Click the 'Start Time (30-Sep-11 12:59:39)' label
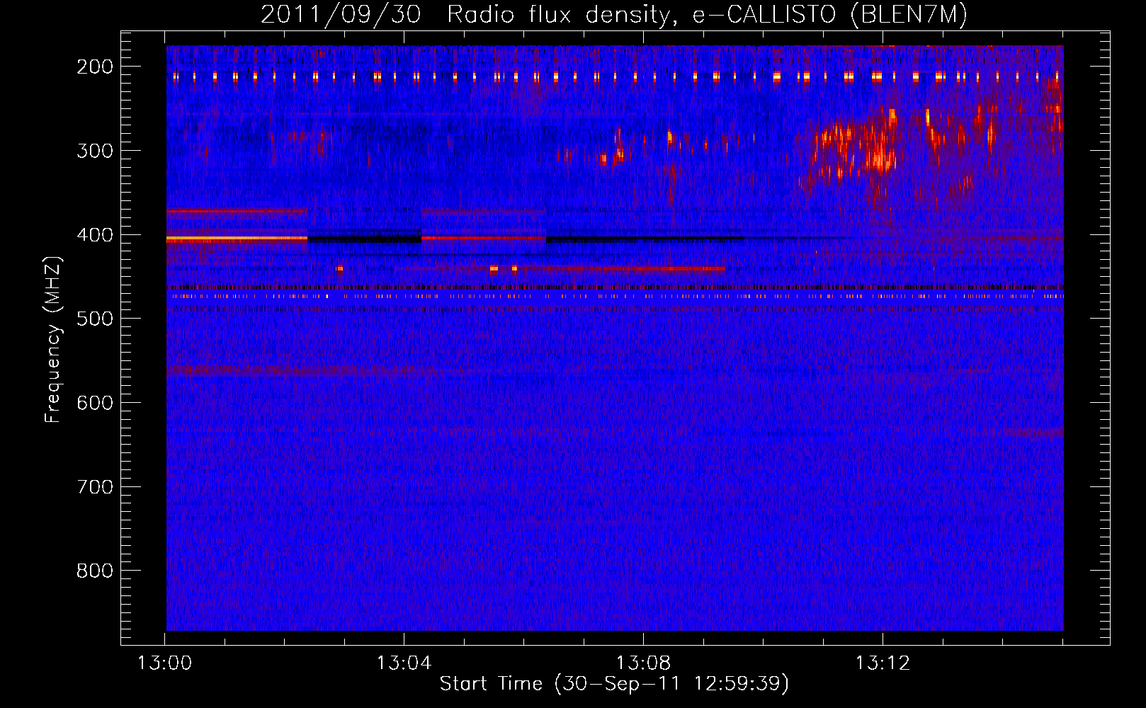1146x708 pixels. tap(614, 684)
